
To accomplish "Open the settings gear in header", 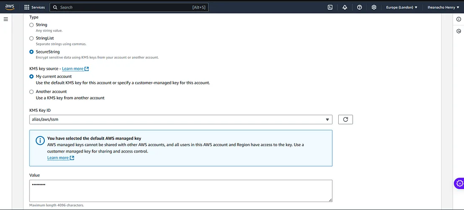I will 374,8.
